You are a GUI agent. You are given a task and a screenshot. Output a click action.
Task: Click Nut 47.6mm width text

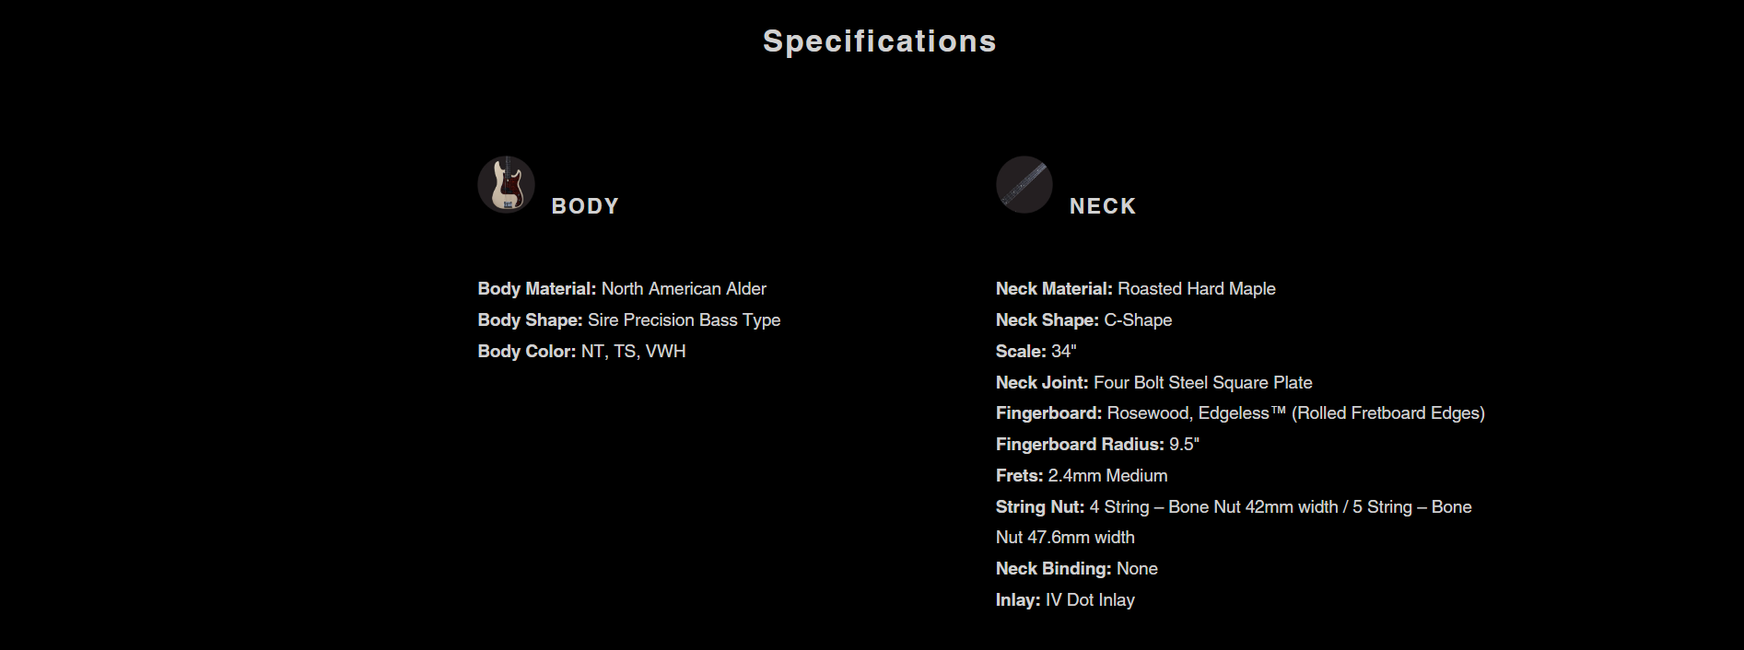click(1065, 538)
